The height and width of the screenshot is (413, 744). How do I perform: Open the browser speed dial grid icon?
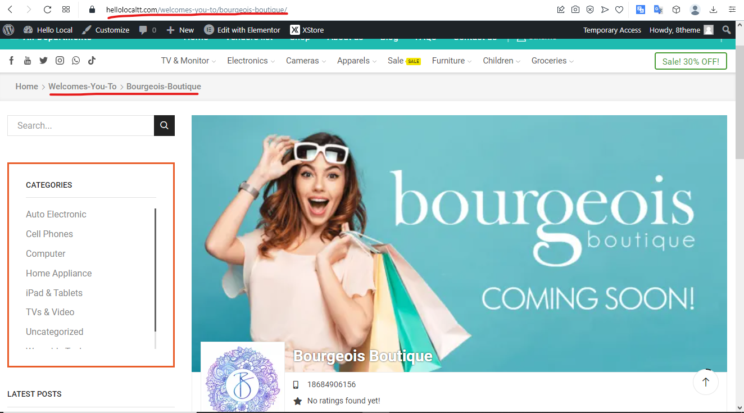pos(66,10)
